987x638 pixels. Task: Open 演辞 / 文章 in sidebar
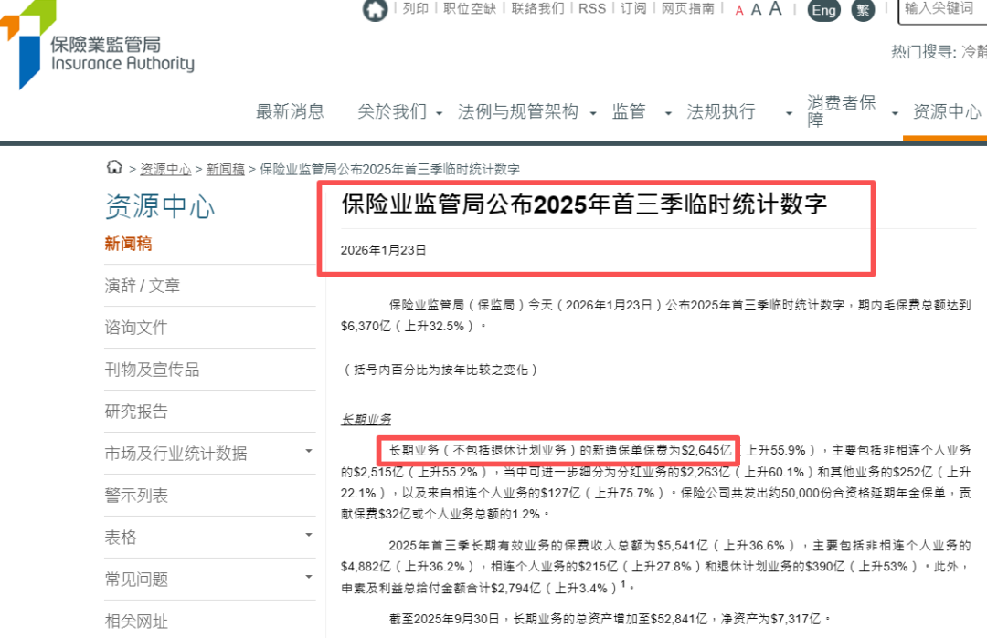click(143, 286)
